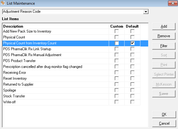Click the Custom column header
Viewport: 178px width, 129px height.
point(117,26)
